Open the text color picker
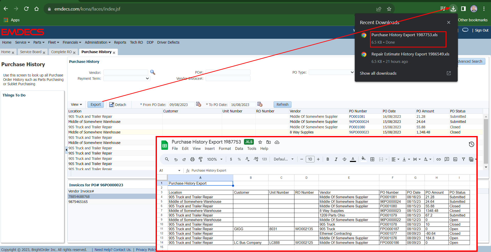 tap(353, 159)
